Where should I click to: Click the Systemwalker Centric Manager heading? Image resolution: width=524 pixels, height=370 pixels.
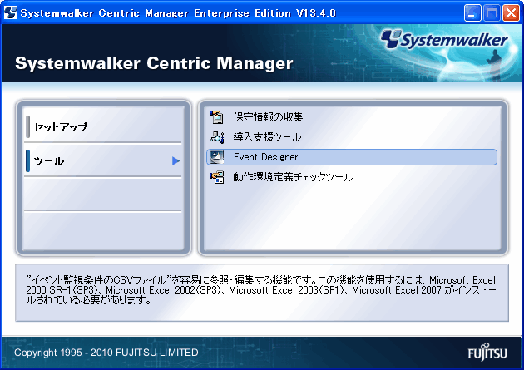[154, 64]
